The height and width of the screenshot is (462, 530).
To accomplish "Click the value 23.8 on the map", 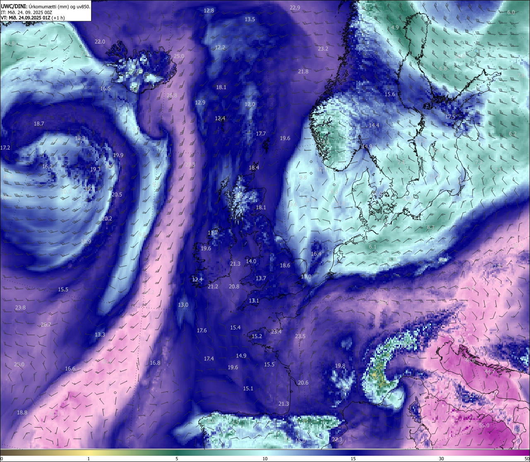I will pyautogui.click(x=20, y=307).
